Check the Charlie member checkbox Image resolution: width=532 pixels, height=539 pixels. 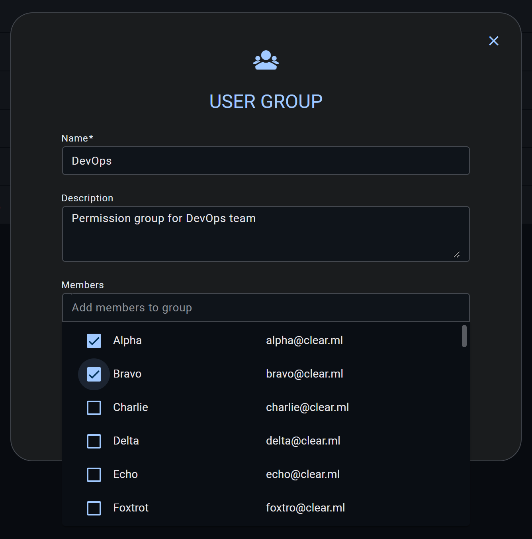pyautogui.click(x=94, y=407)
